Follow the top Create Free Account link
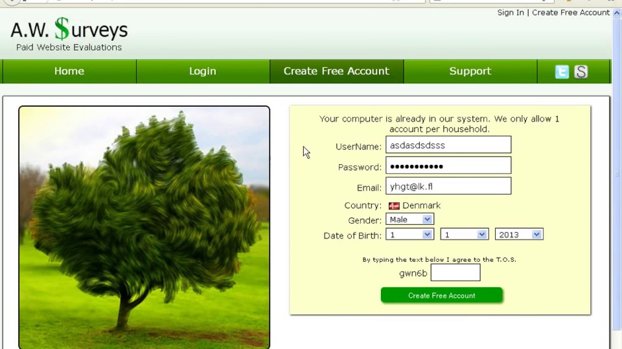This screenshot has height=349, width=622. [571, 13]
